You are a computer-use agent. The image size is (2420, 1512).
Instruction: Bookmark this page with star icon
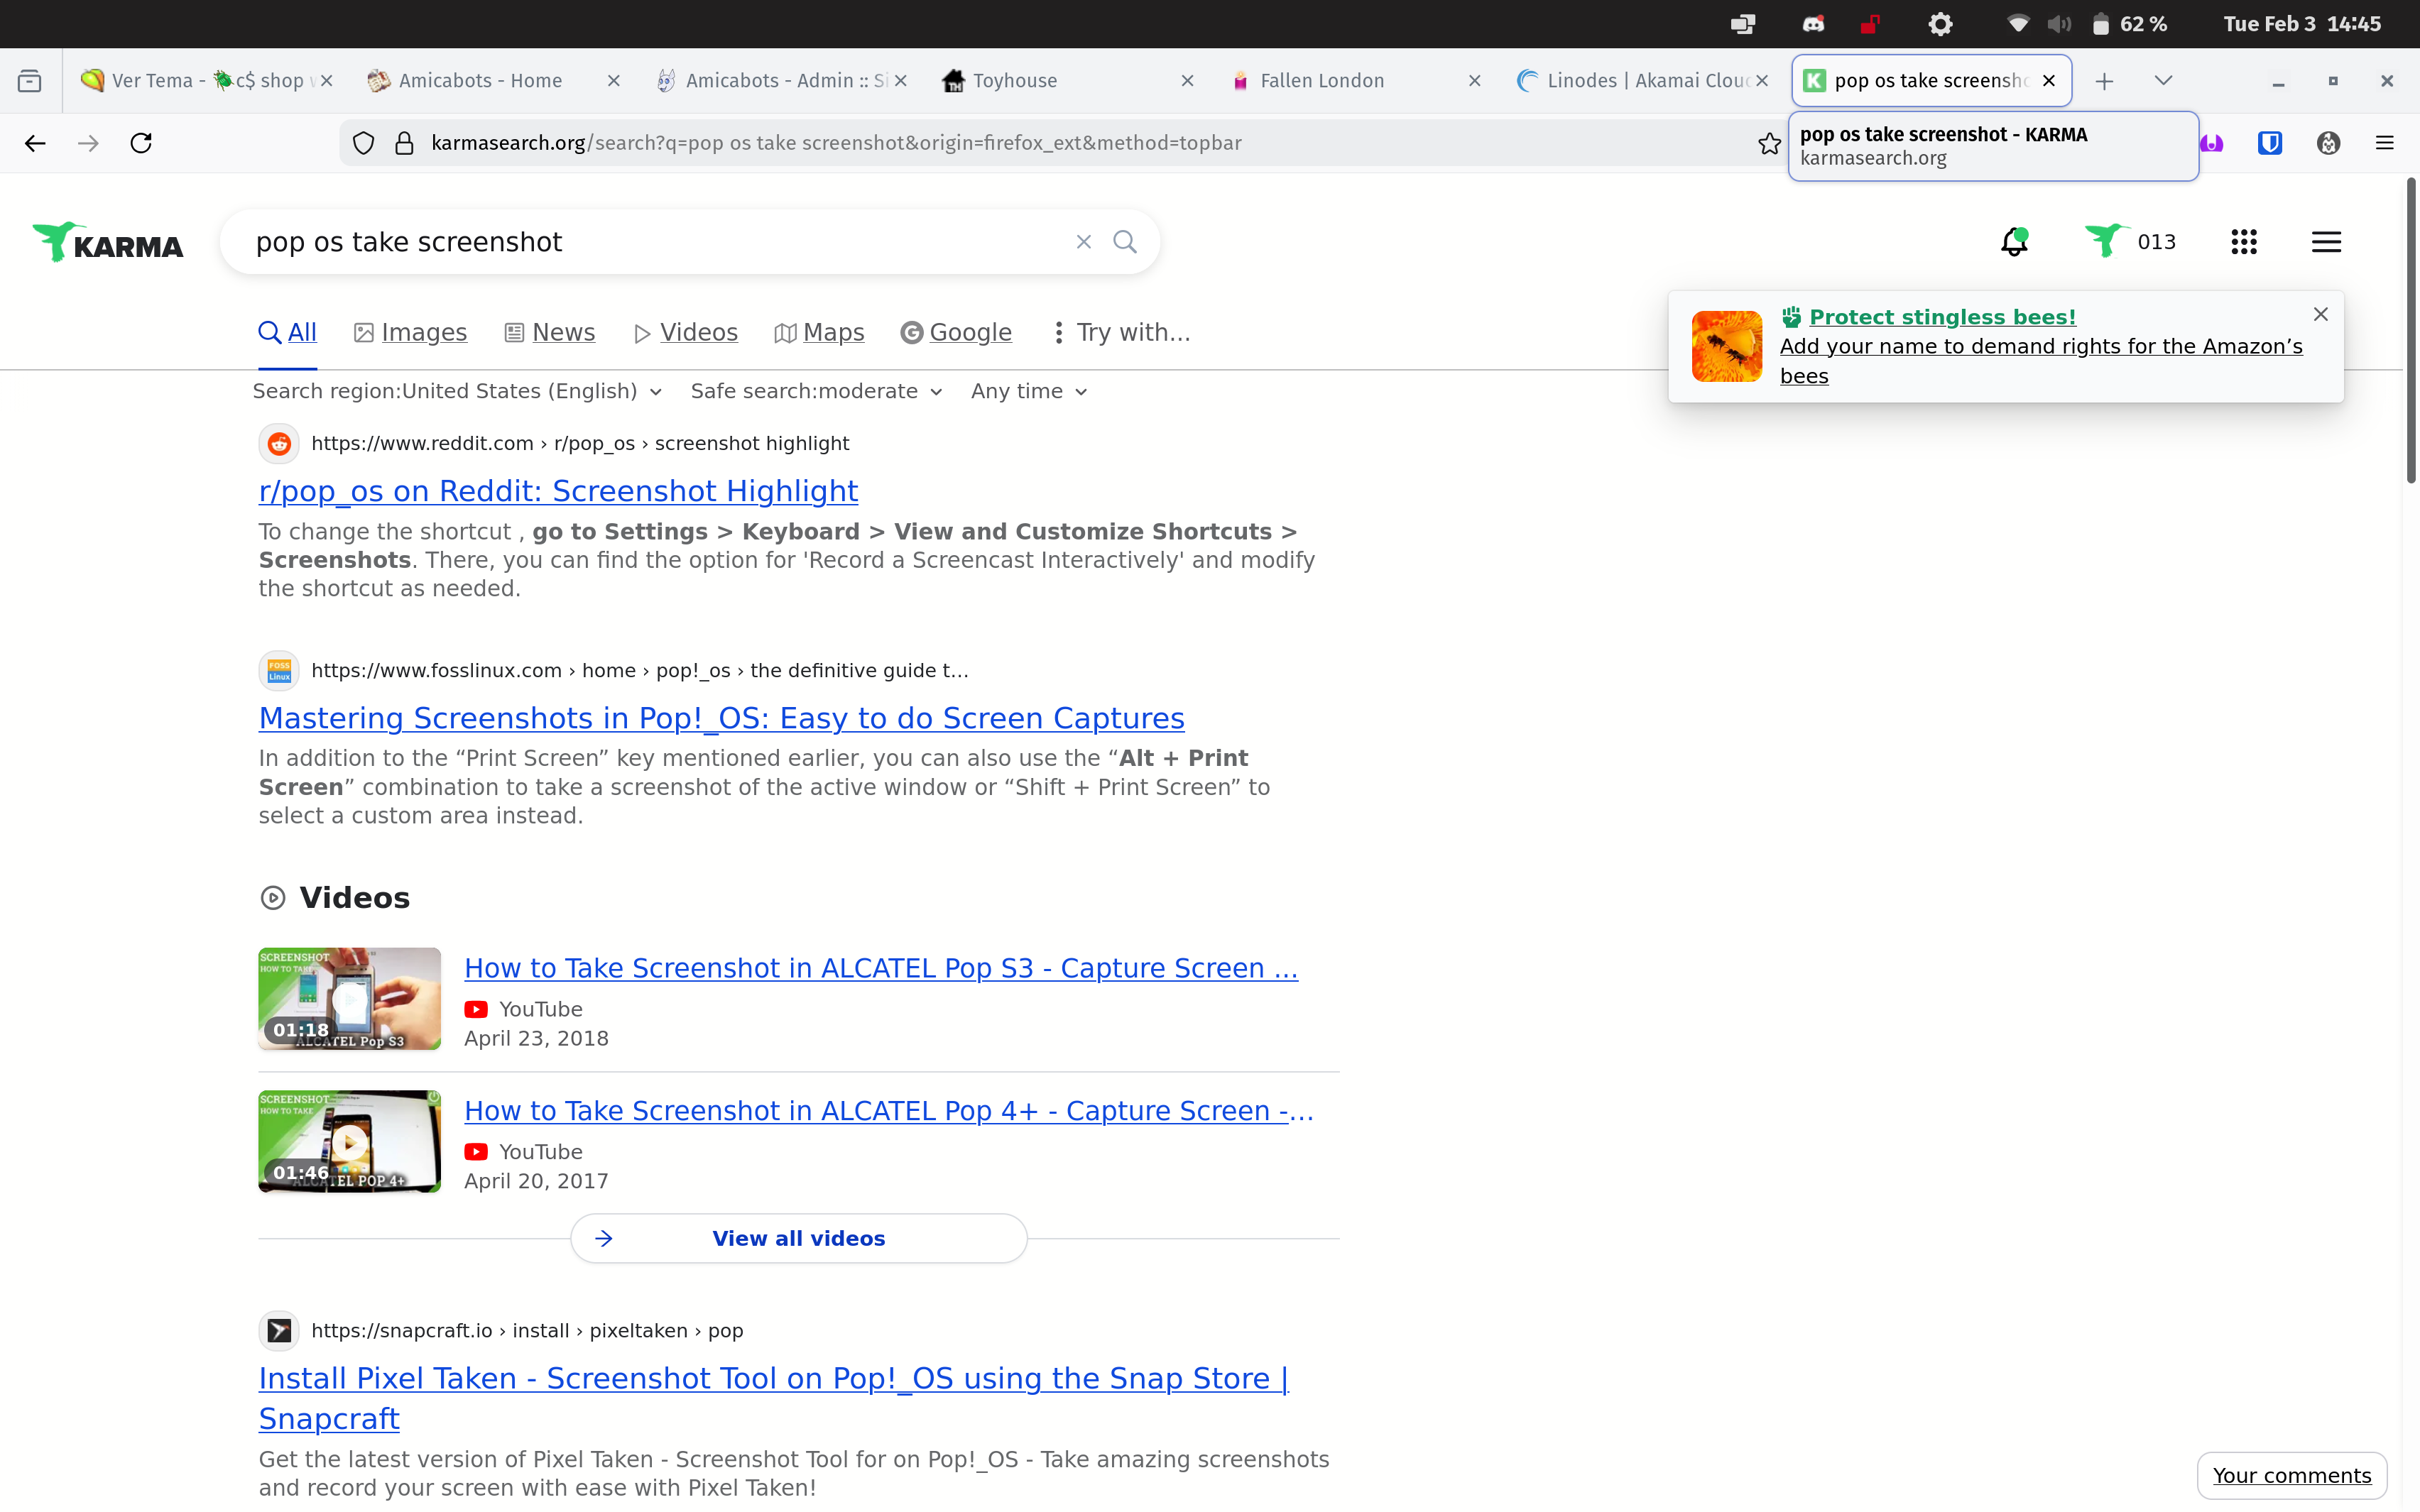pyautogui.click(x=1769, y=143)
